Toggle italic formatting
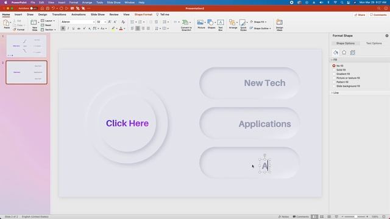The width and height of the screenshot is (390, 219). 68,29
